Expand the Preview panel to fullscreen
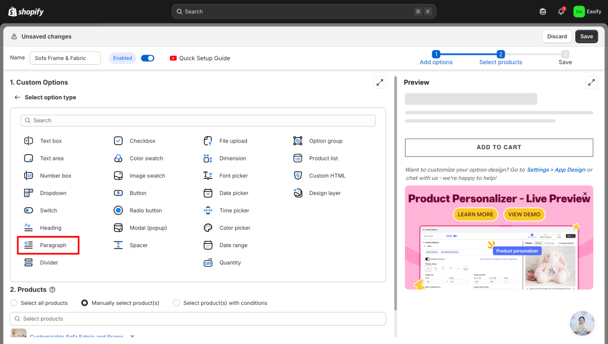 click(x=591, y=83)
